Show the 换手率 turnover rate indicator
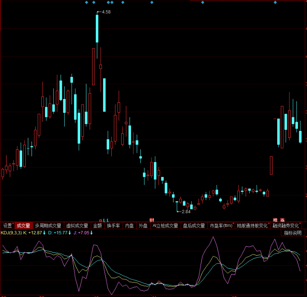This screenshot has width=307, height=297. pos(113,225)
